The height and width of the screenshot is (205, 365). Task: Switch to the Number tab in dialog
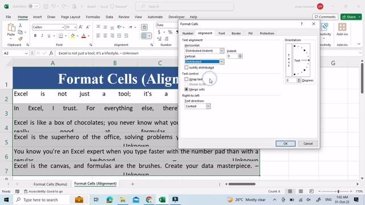click(188, 34)
